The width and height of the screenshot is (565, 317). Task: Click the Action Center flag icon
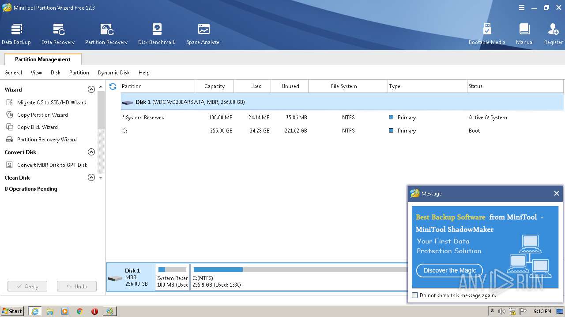click(523, 311)
